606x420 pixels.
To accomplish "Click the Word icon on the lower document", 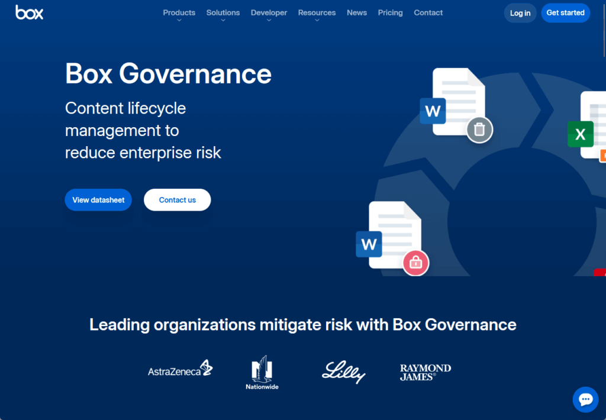I will [x=369, y=244].
